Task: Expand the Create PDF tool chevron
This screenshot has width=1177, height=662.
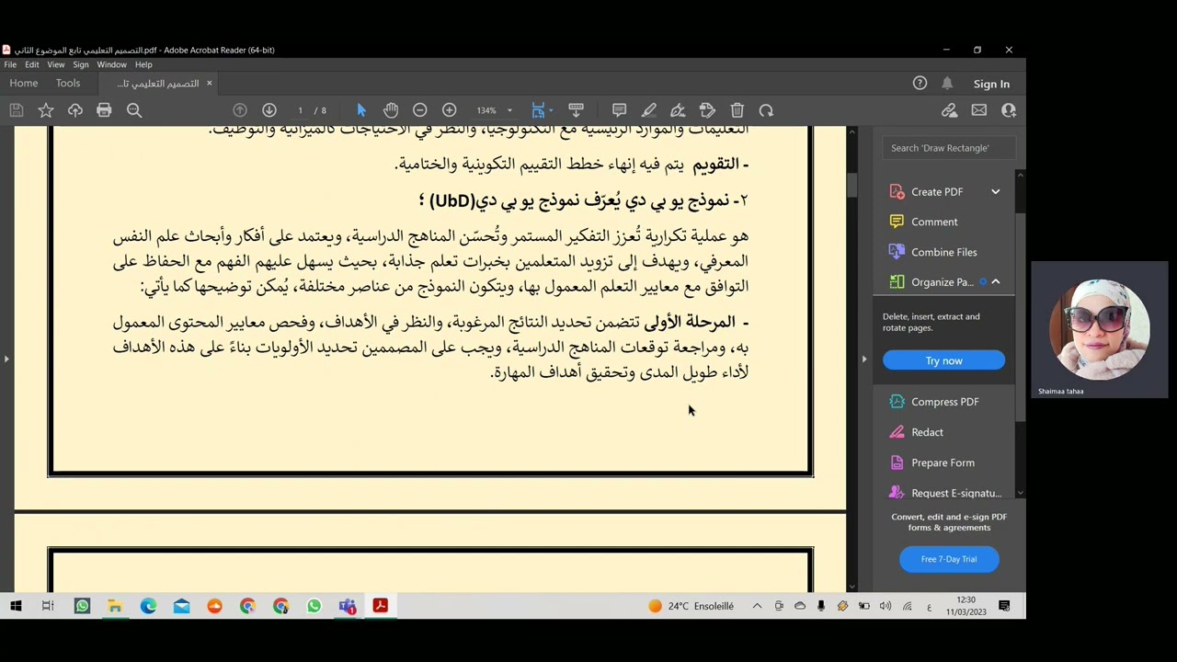Action: coord(996,191)
